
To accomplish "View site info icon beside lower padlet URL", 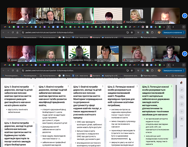I will [23, 70].
